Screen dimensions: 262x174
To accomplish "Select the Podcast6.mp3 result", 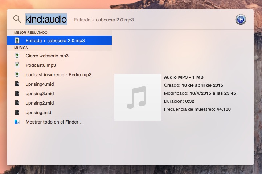I will click(59, 65).
